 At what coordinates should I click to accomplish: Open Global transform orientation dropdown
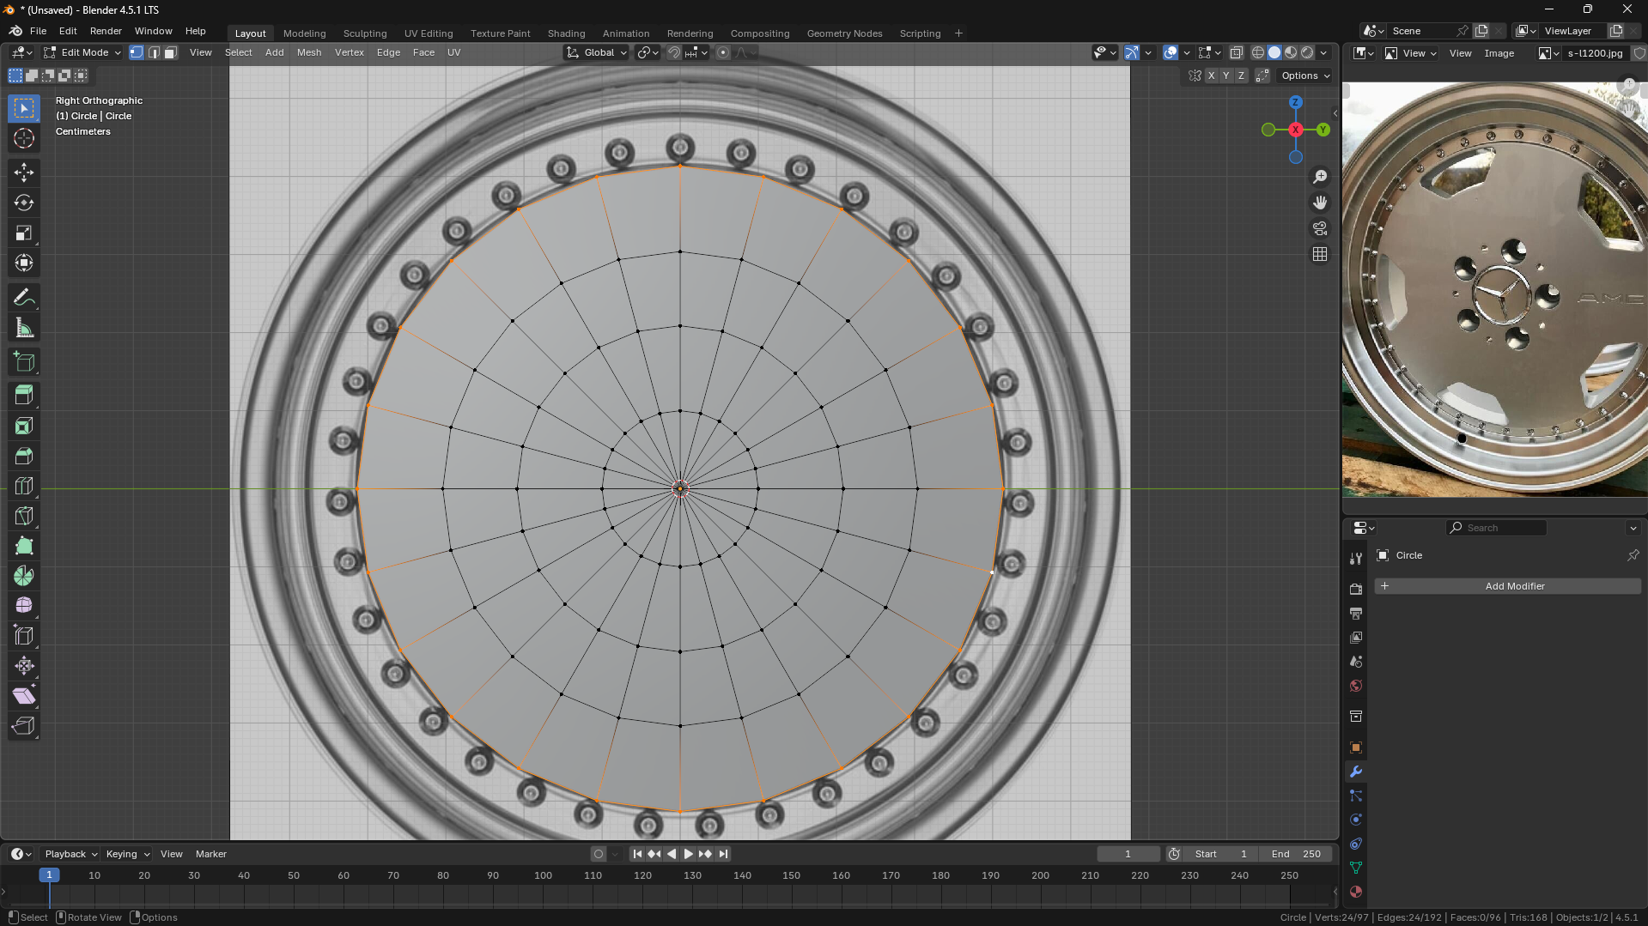coord(597,53)
